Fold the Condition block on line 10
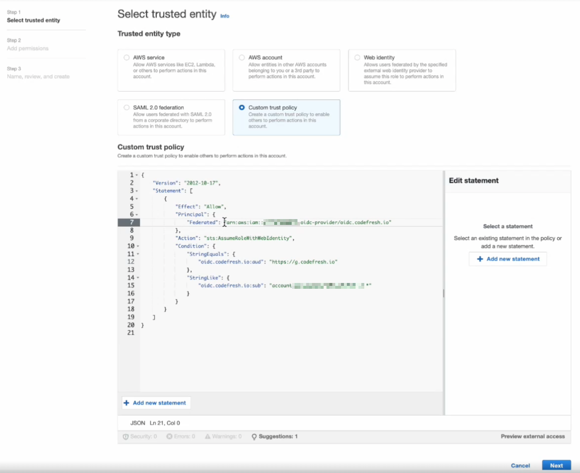This screenshot has height=473, width=580. tap(138, 246)
